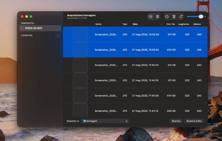Click the Acquisizione Immagine window title
Image resolution: width=222 pixels, height=141 pixels.
click(81, 15)
